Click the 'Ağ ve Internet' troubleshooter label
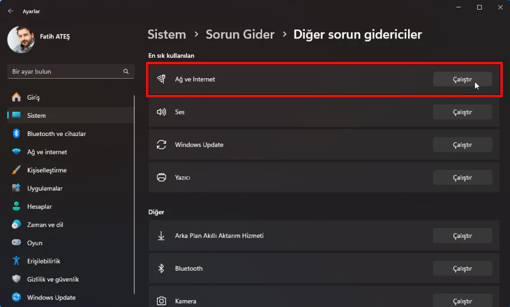The width and height of the screenshot is (510, 307). pyautogui.click(x=195, y=79)
